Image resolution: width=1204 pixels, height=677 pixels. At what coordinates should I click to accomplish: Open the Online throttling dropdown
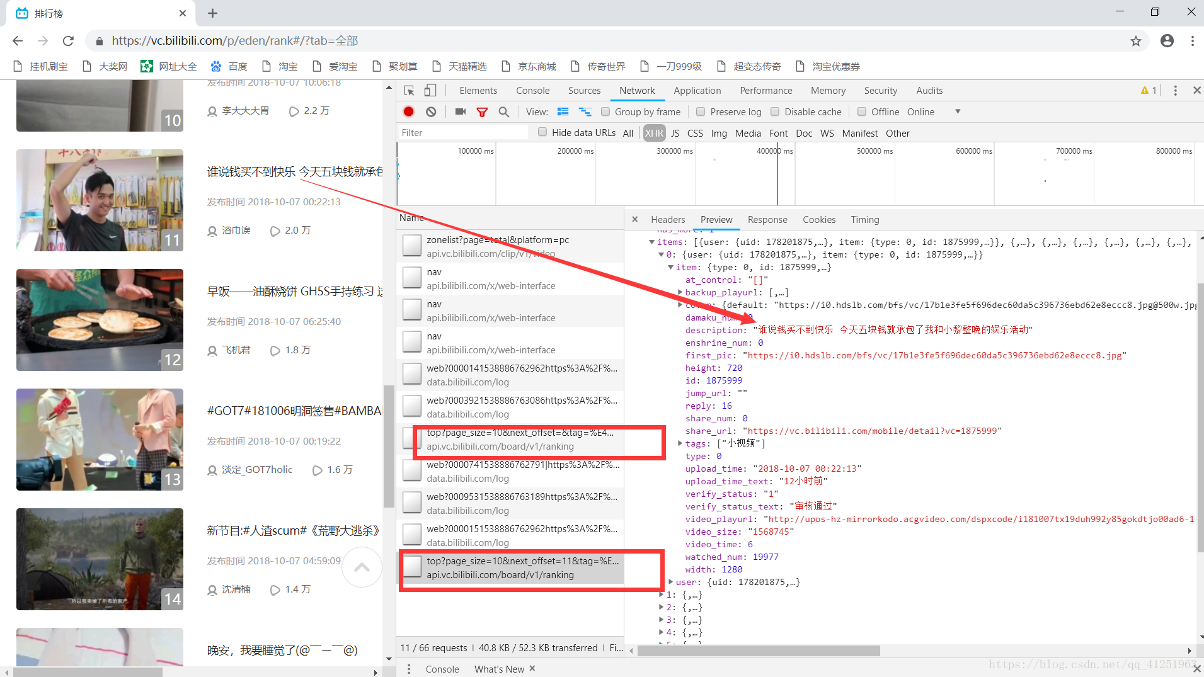(934, 111)
